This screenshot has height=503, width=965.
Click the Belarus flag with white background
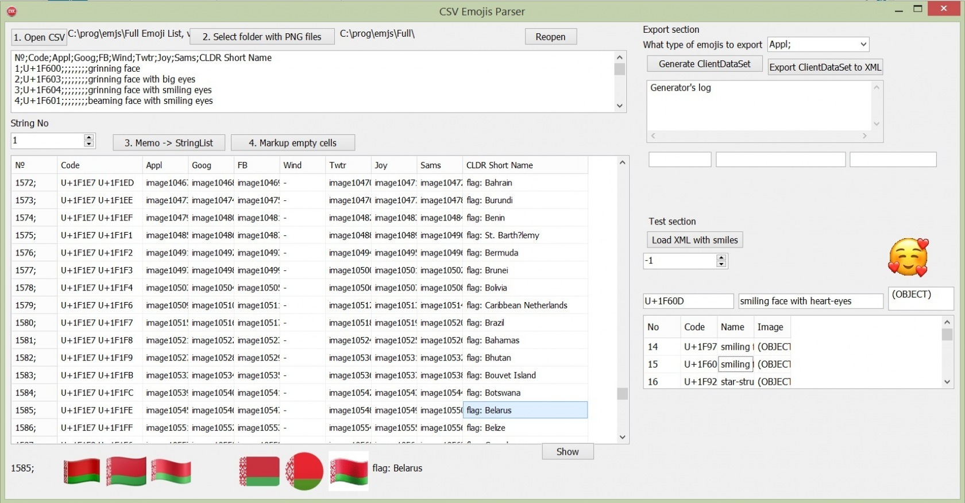pyautogui.click(x=349, y=471)
